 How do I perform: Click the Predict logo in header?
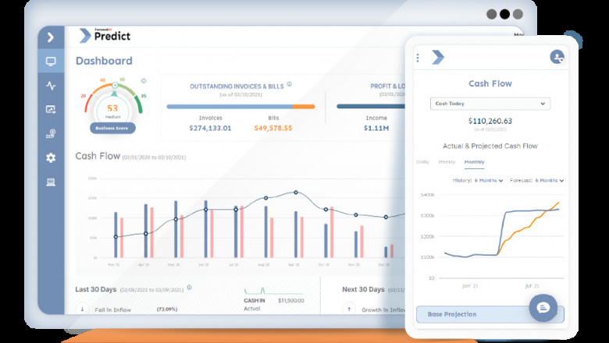[105, 36]
